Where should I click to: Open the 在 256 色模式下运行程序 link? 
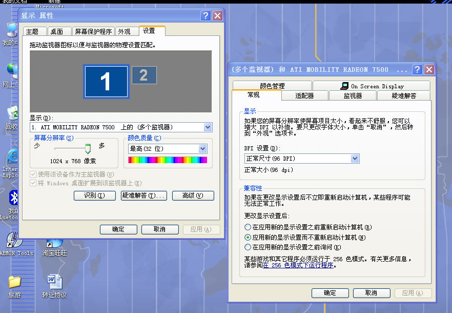pyautogui.click(x=298, y=265)
